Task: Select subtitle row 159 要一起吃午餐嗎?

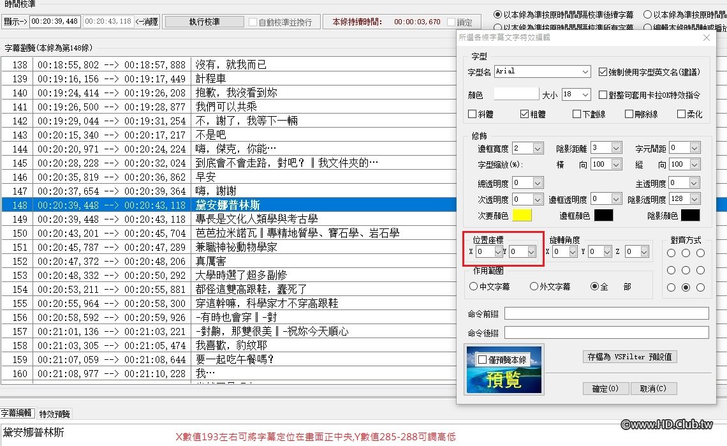Action: [229, 359]
